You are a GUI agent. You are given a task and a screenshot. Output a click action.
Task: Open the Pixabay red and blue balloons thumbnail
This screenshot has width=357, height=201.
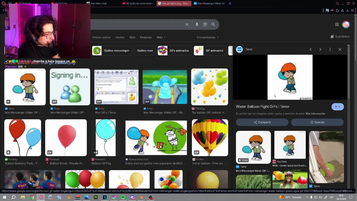tap(23, 138)
